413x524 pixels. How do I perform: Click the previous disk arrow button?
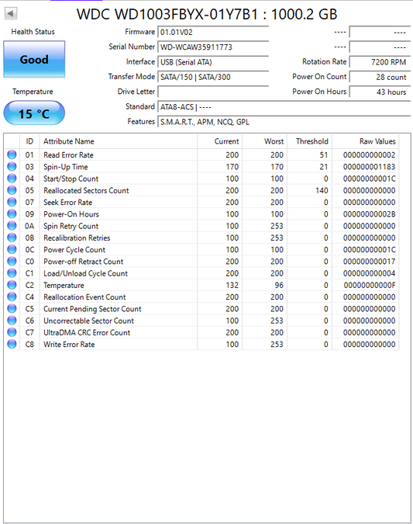click(11, 13)
